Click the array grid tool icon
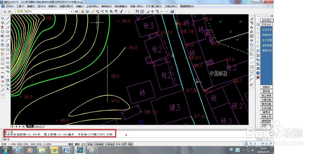The image size is (321, 154). [252, 36]
